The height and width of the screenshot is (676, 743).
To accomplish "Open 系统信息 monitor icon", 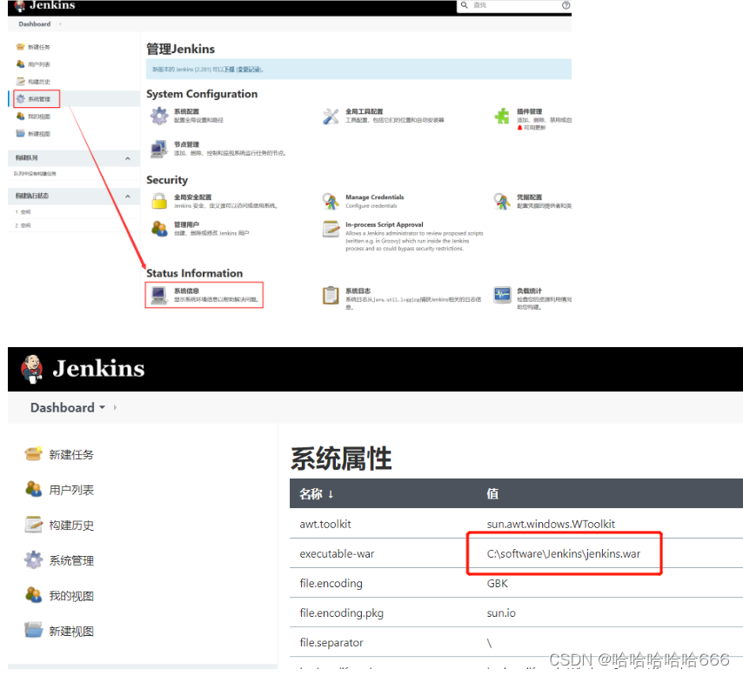I will pyautogui.click(x=160, y=295).
